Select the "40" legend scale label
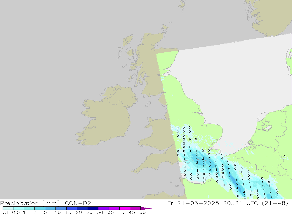The image size is (292, 214). (x=121, y=212)
